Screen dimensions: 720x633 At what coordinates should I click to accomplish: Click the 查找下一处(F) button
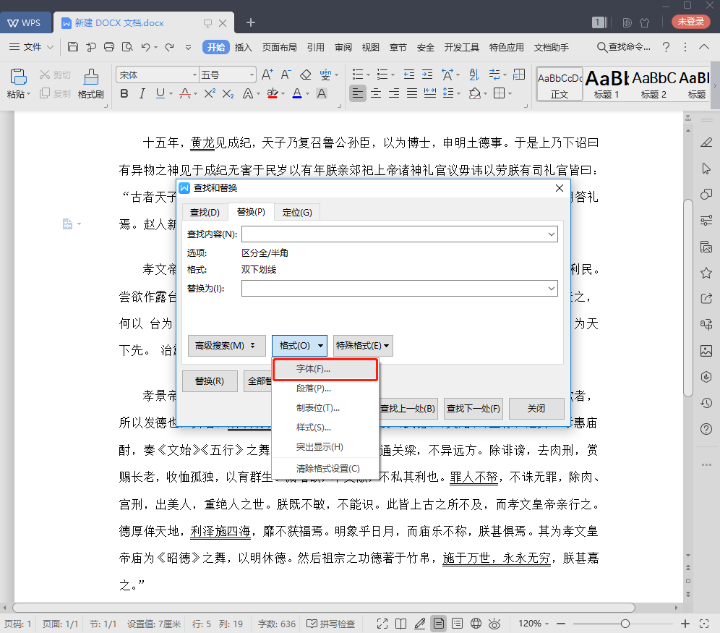473,409
